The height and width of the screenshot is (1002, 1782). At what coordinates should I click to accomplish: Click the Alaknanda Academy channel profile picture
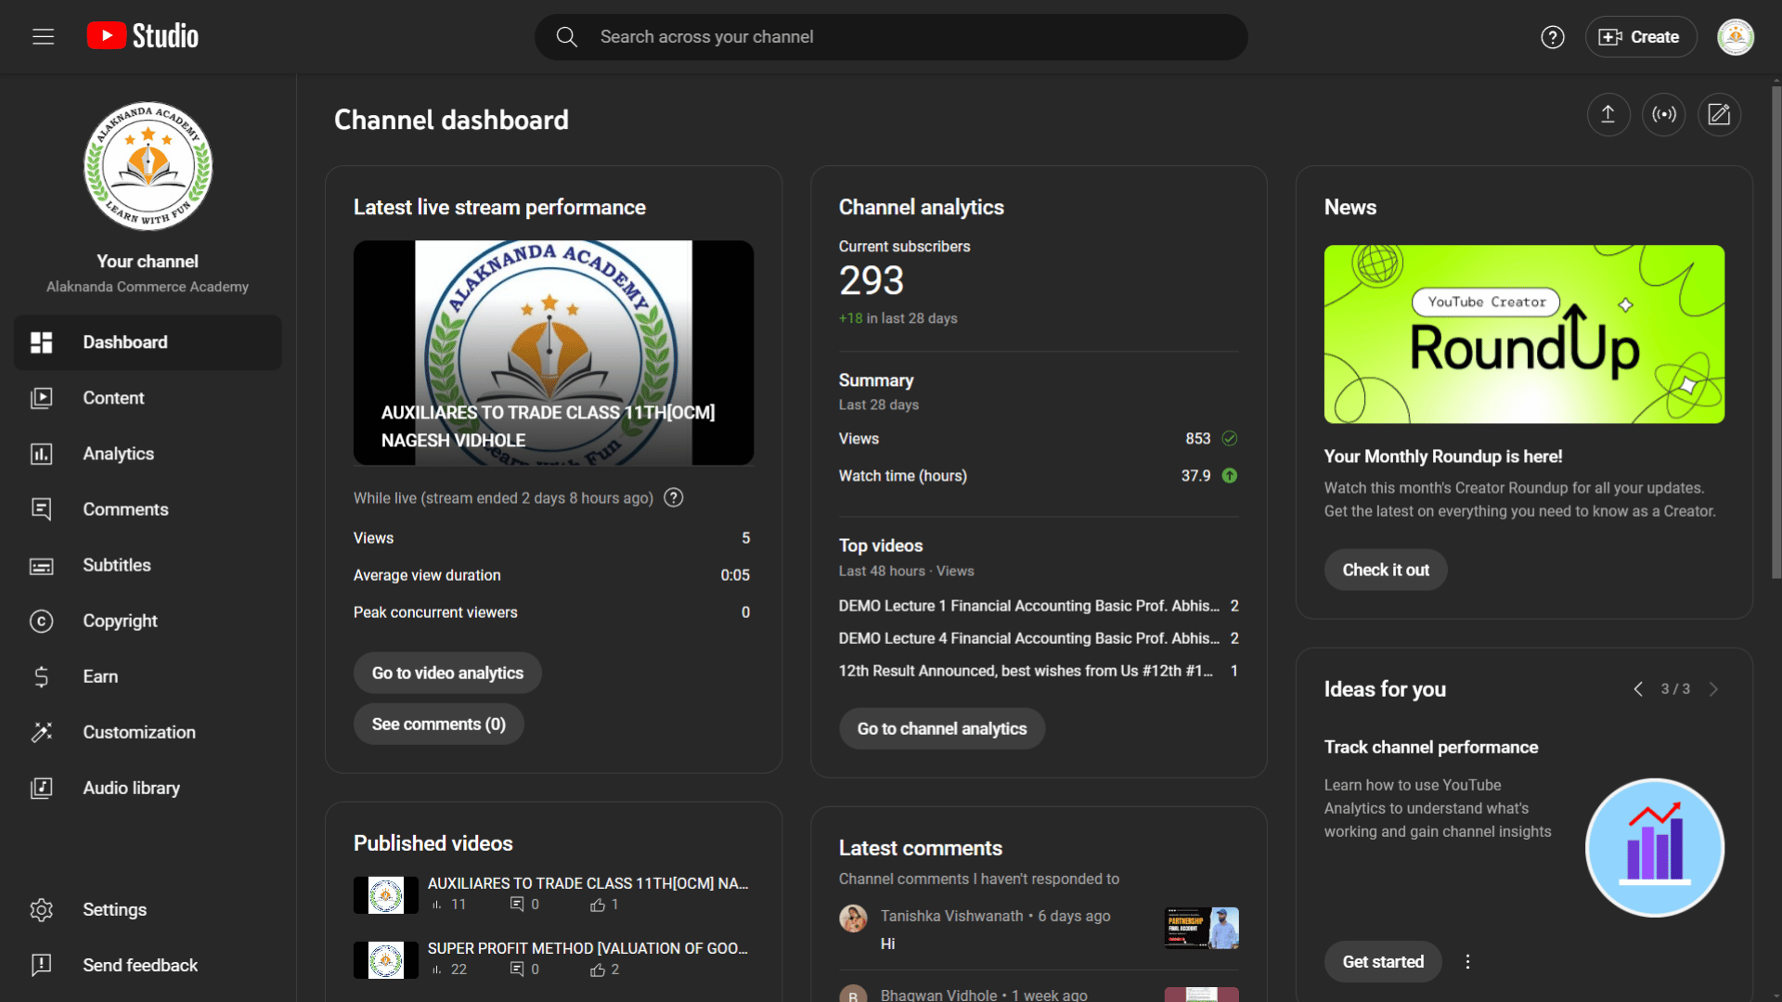[148, 166]
